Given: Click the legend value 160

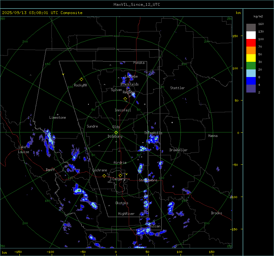Looking at the screenshot, I should coord(261,24).
